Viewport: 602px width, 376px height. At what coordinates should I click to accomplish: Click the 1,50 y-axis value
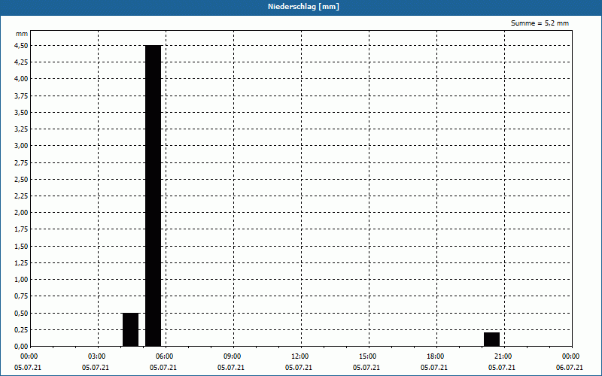point(21,246)
